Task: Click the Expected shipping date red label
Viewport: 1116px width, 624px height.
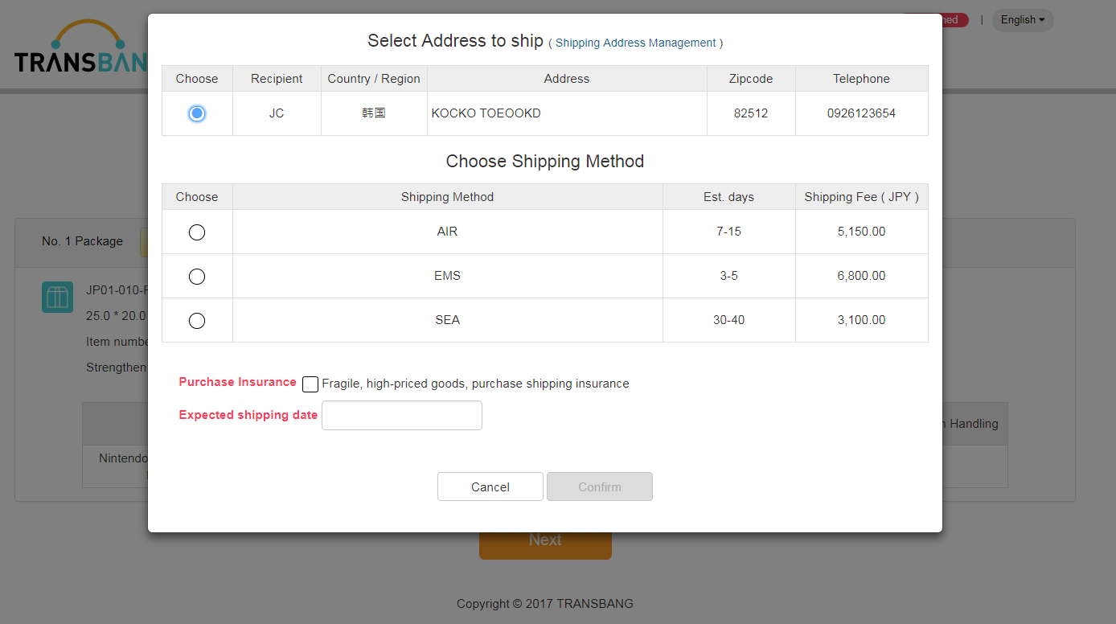Action: (x=248, y=415)
